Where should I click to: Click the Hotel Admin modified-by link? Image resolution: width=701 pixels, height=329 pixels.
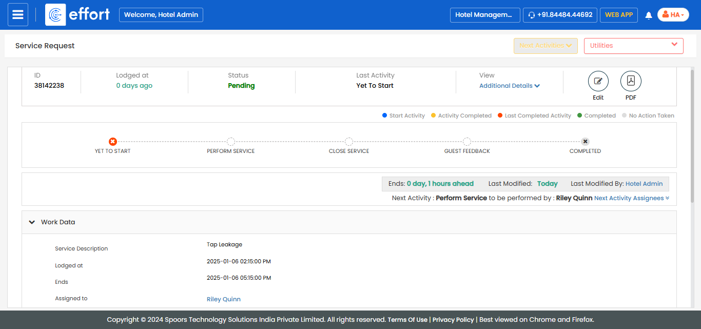(x=644, y=184)
